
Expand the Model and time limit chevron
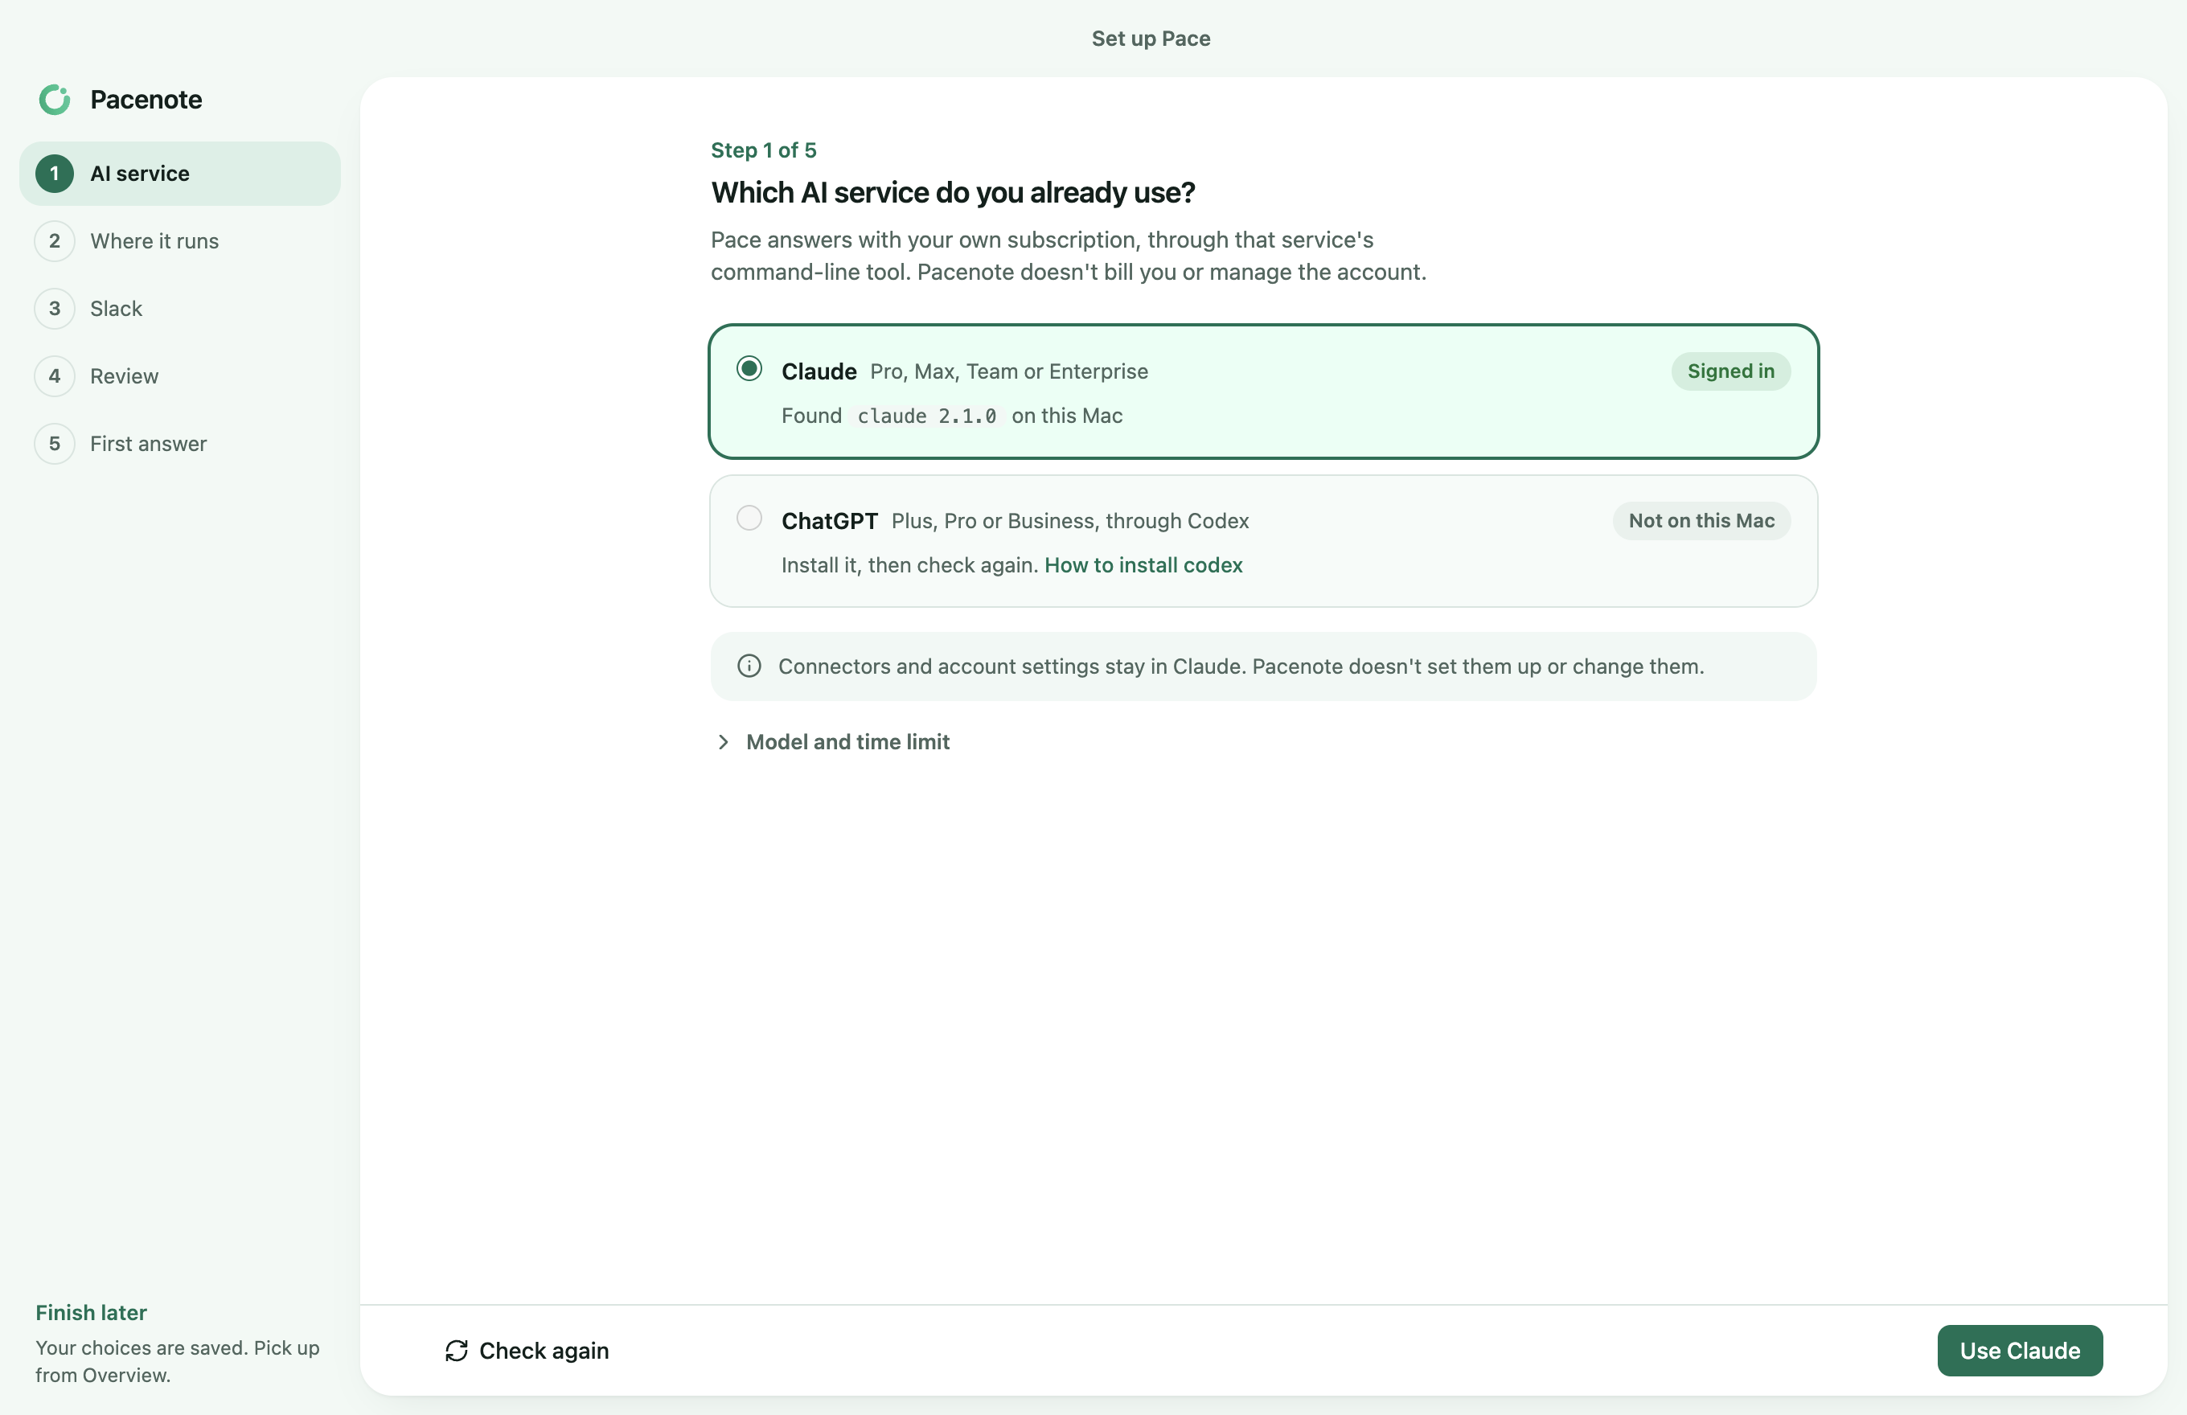point(723,741)
